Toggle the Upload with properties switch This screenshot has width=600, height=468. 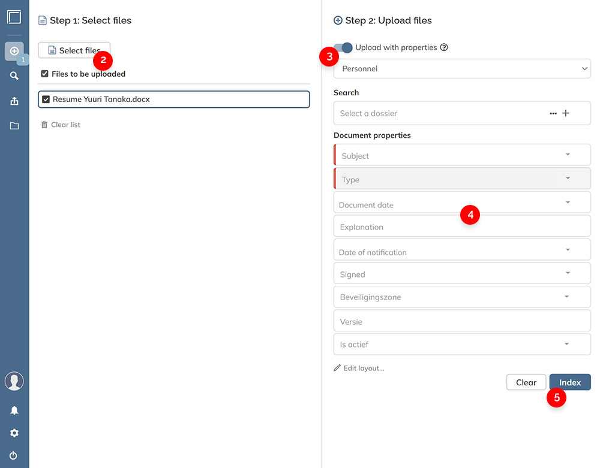342,47
